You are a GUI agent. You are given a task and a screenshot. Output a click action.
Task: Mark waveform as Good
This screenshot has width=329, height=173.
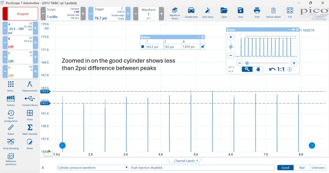[x=285, y=168]
